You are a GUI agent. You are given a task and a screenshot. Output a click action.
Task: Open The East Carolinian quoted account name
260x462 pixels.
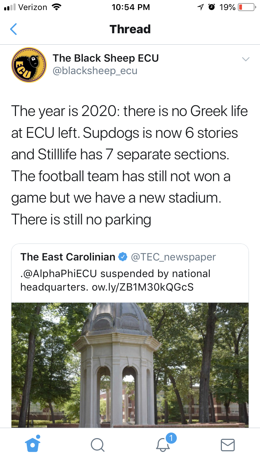[x=68, y=257]
